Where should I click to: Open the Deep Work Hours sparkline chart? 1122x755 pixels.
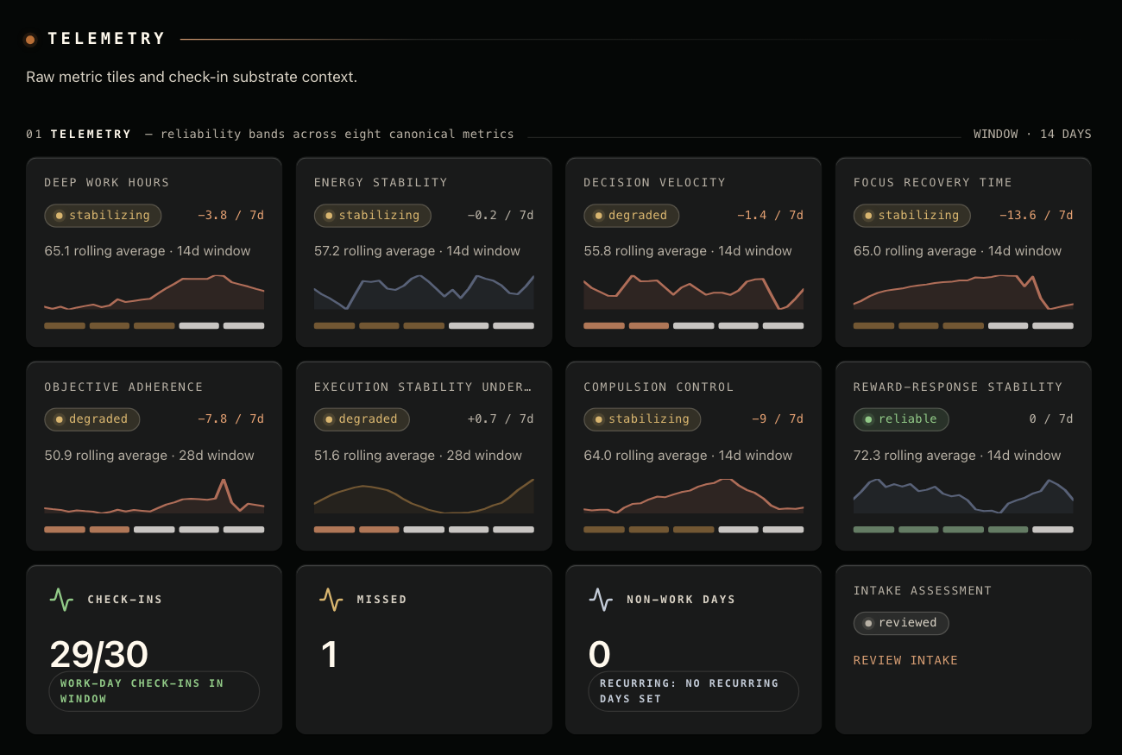154,293
